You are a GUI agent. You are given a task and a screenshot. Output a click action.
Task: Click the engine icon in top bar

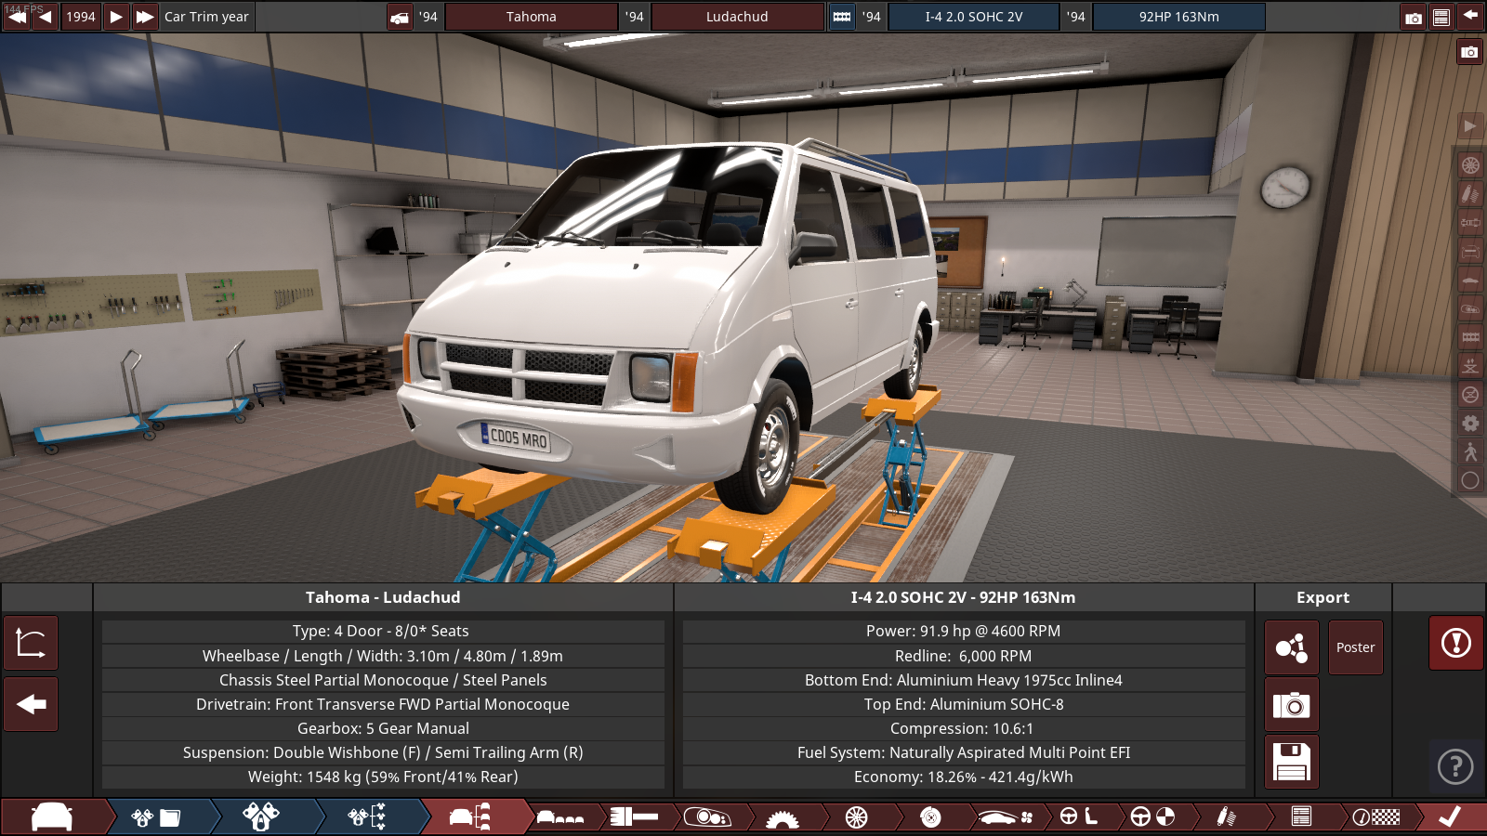[x=842, y=17]
